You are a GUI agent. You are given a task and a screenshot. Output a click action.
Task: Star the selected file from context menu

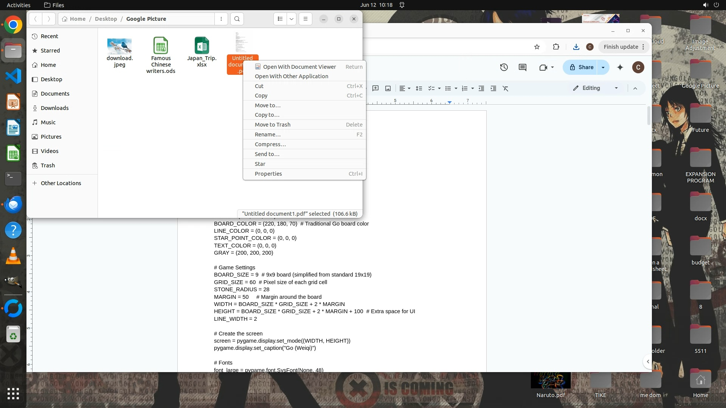[x=260, y=164]
